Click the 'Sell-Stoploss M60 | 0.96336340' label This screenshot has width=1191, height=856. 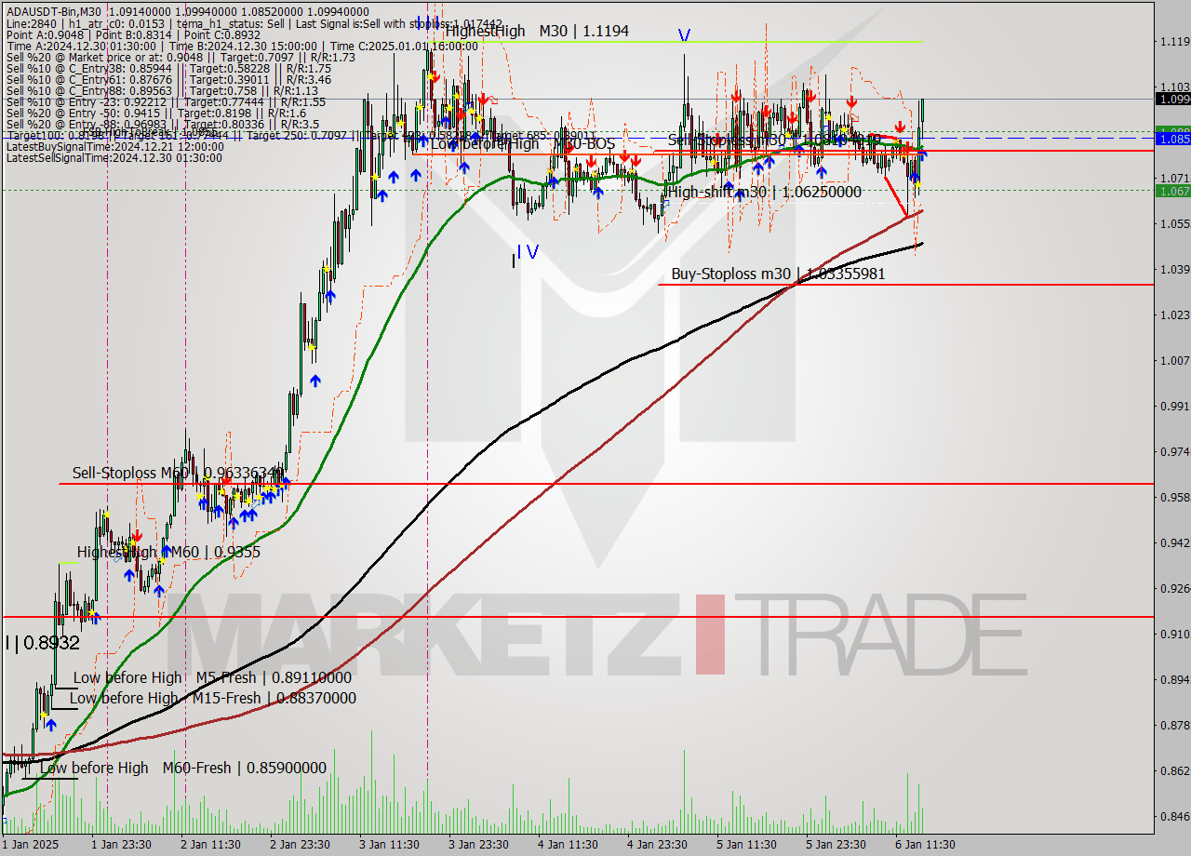[177, 473]
